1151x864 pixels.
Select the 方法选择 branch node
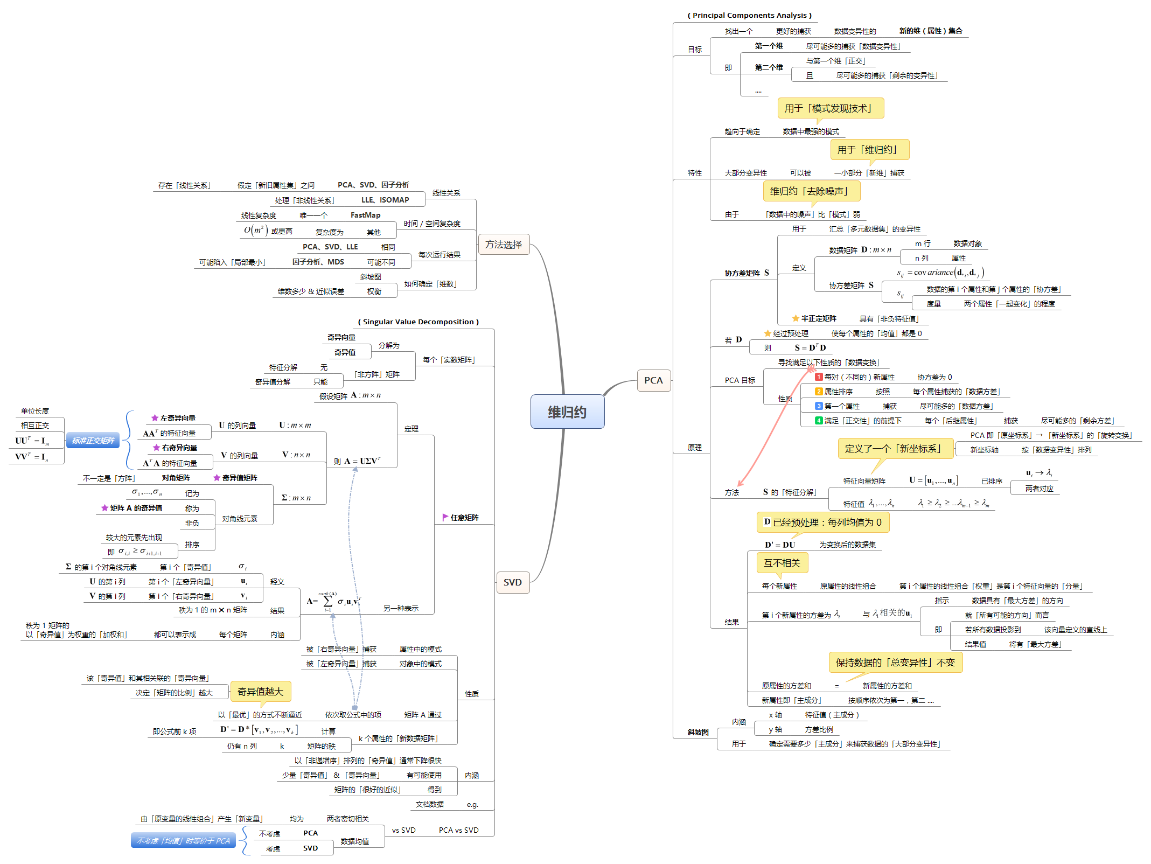[x=503, y=245]
